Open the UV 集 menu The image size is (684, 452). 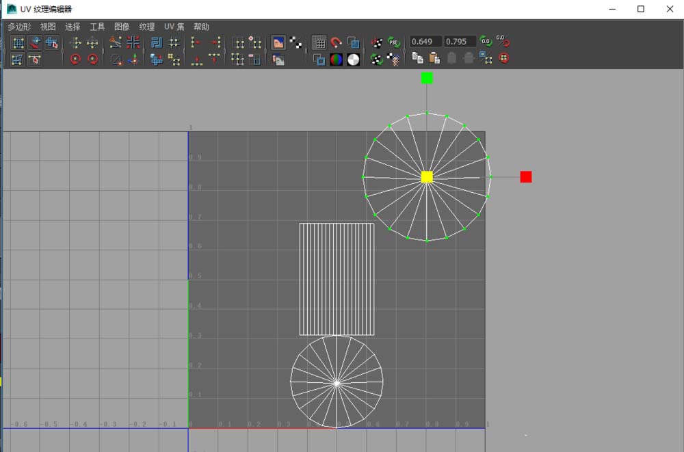[174, 27]
